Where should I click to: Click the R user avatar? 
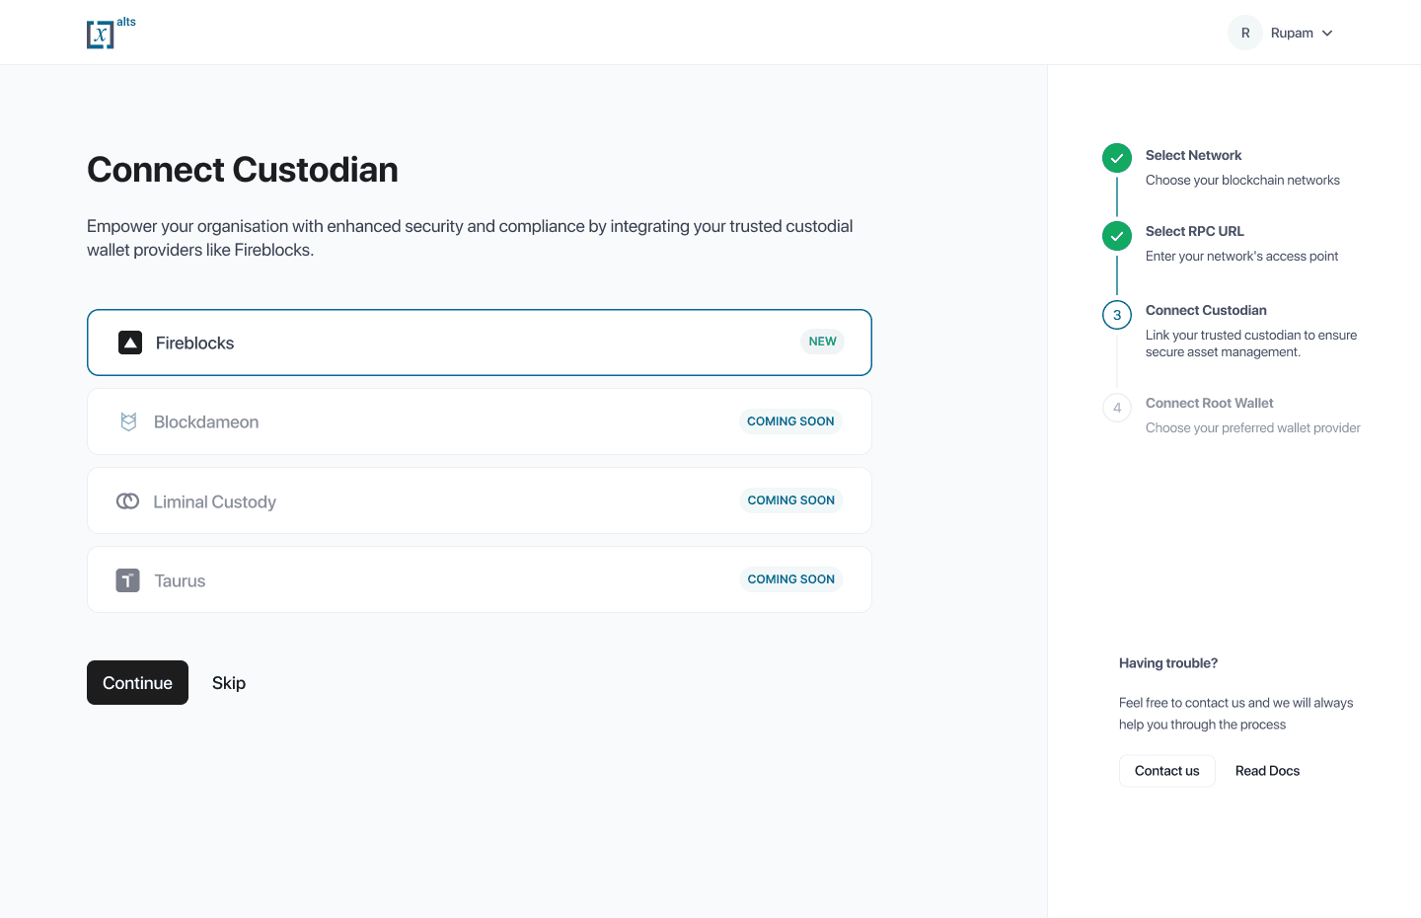(x=1245, y=33)
